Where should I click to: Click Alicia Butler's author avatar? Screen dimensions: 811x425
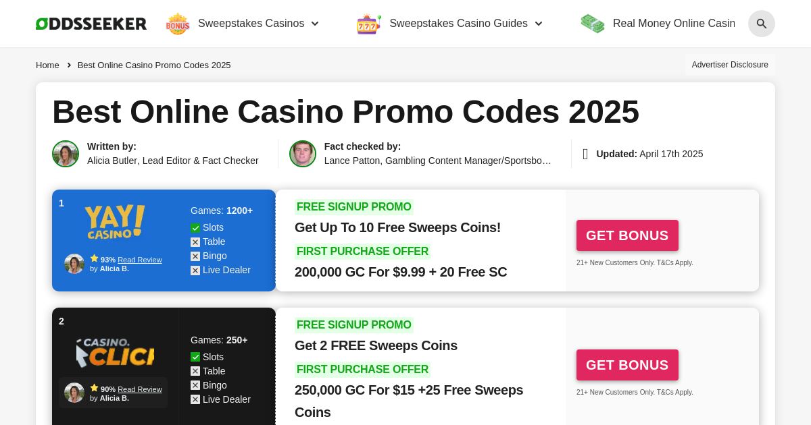point(66,154)
